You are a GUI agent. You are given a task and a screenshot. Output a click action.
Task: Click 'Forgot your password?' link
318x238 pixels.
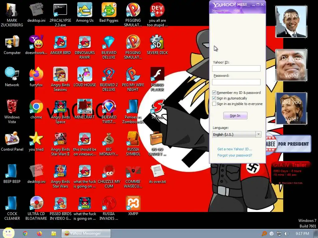point(235,155)
